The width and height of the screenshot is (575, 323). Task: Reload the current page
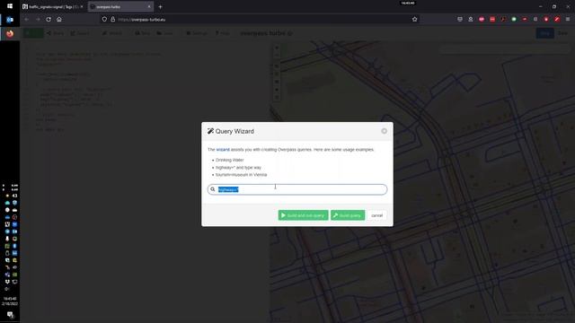point(49,20)
